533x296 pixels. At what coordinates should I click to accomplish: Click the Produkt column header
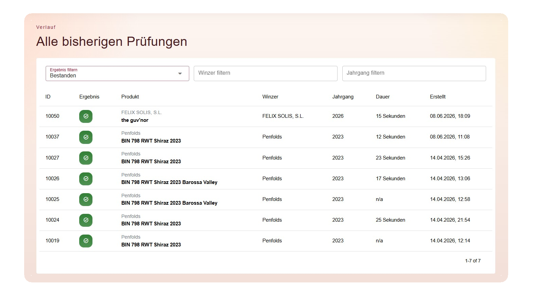(x=130, y=97)
